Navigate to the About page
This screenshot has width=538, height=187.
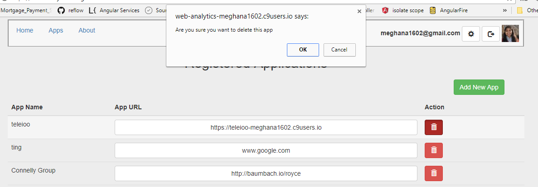point(87,30)
